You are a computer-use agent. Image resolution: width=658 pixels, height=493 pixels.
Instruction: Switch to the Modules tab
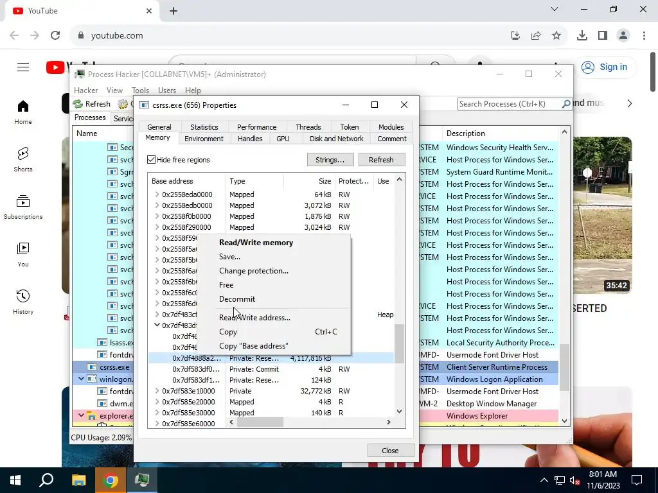pos(391,127)
